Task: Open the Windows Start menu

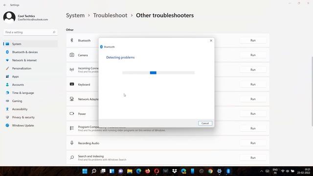Action: tap(85, 171)
